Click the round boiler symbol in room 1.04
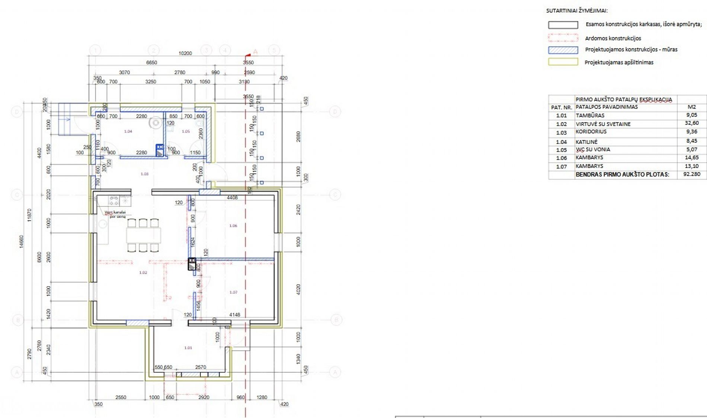This screenshot has height=418, width=707. pyautogui.click(x=156, y=122)
